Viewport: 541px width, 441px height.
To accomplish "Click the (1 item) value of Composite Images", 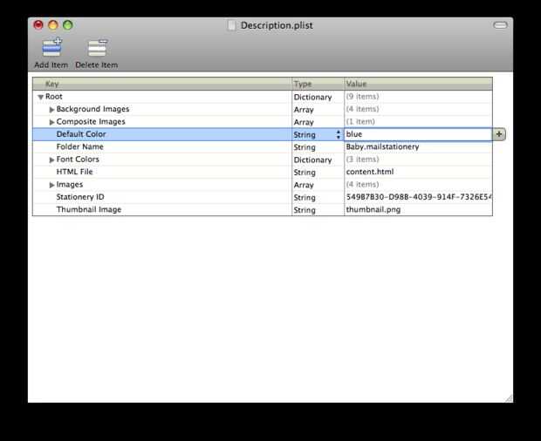I will (x=360, y=122).
